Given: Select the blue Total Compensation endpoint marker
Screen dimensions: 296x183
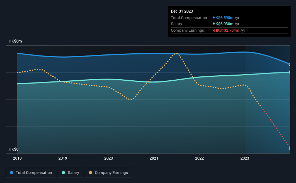Looking at the screenshot, I should 290,64.
